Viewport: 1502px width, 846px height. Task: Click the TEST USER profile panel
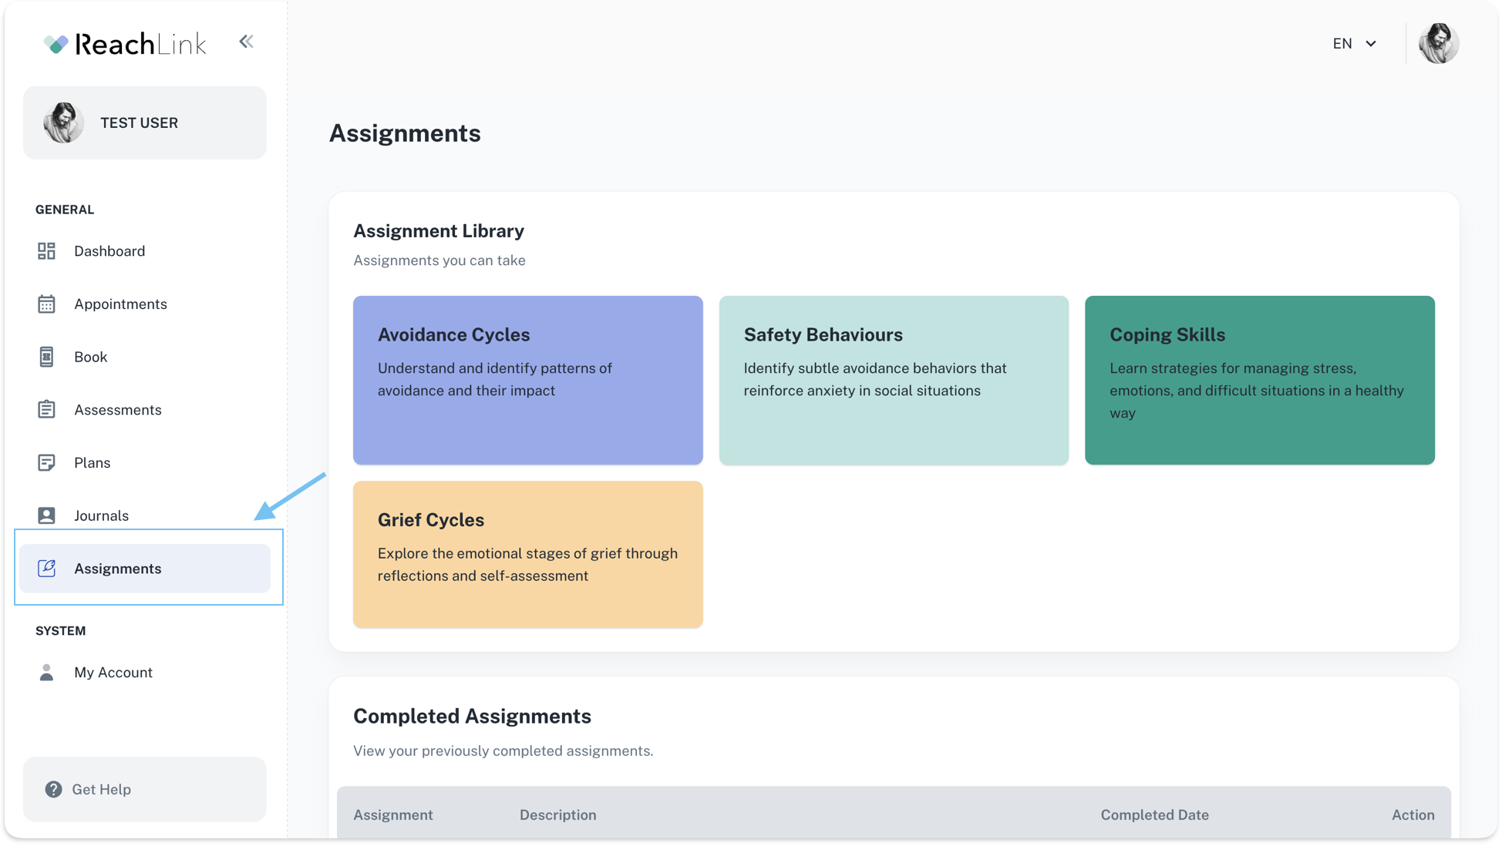[145, 123]
